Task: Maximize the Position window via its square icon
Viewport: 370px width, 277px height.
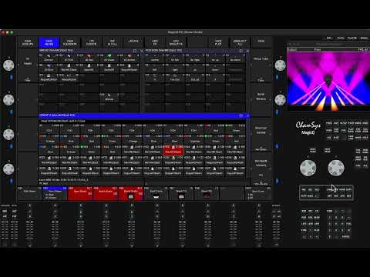Action: [x=241, y=51]
